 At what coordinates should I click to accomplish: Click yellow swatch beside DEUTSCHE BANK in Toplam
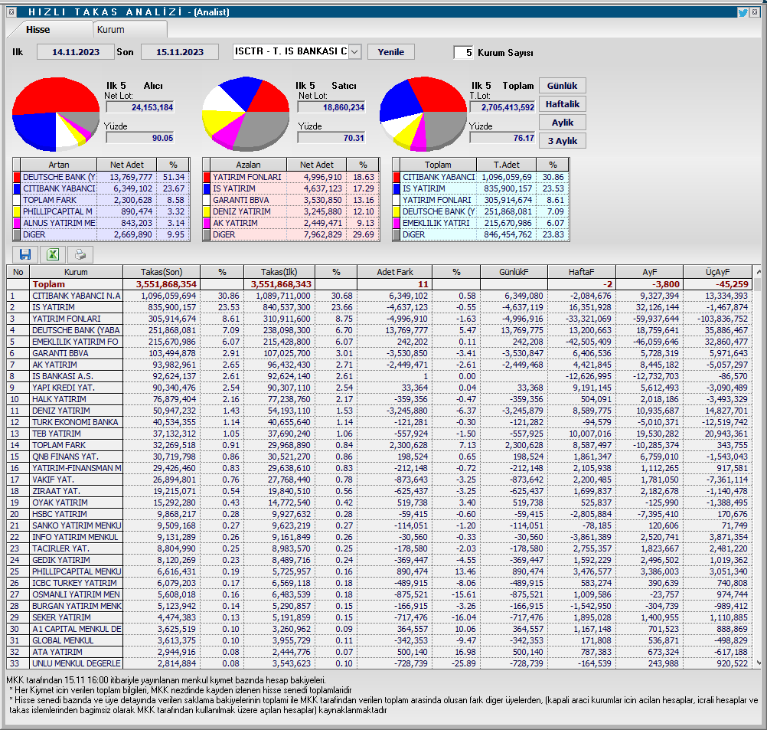point(396,211)
